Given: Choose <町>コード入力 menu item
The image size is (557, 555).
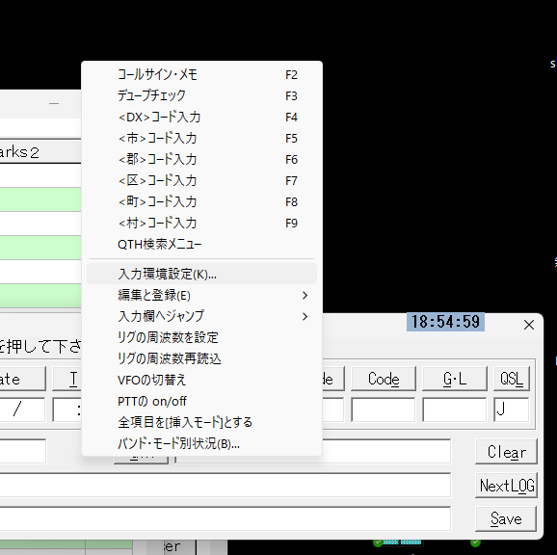Looking at the screenshot, I should tap(201, 202).
